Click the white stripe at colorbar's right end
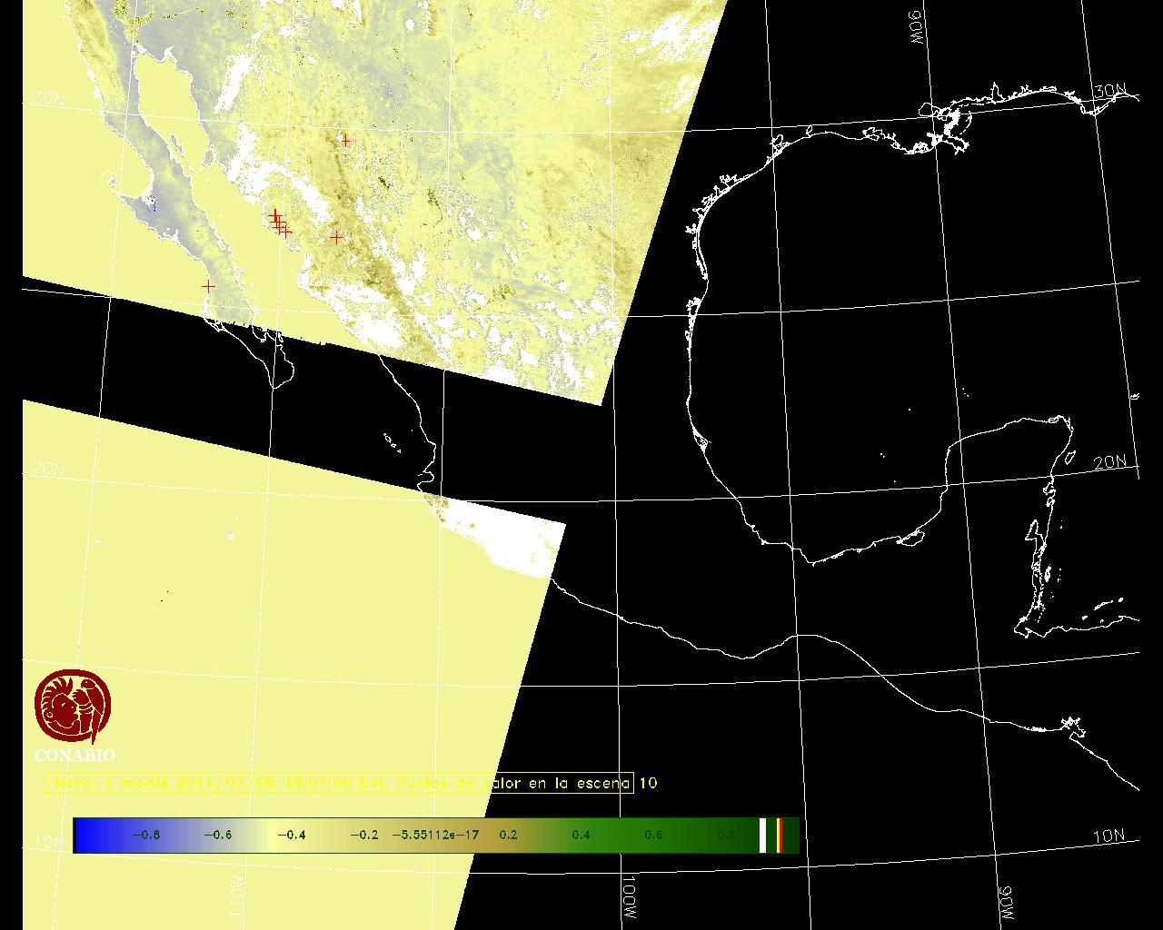This screenshot has width=1163, height=930. tap(763, 836)
